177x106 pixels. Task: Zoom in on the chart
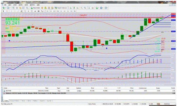(x=82, y=8)
